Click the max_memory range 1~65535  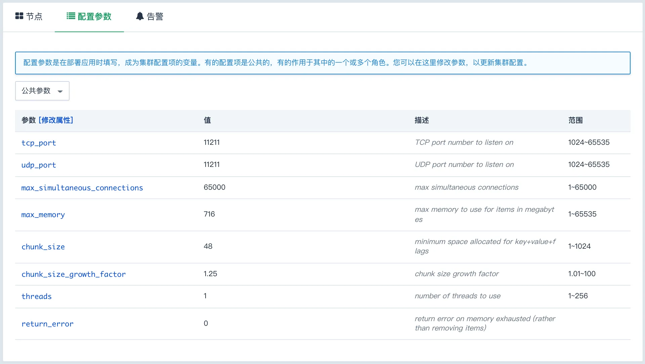tap(582, 214)
